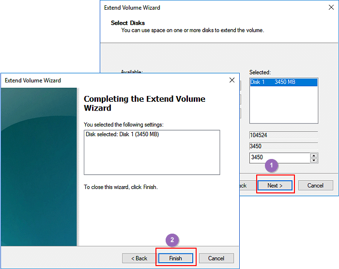
Task: Click the 104524 total volume size field
Action: click(x=283, y=135)
